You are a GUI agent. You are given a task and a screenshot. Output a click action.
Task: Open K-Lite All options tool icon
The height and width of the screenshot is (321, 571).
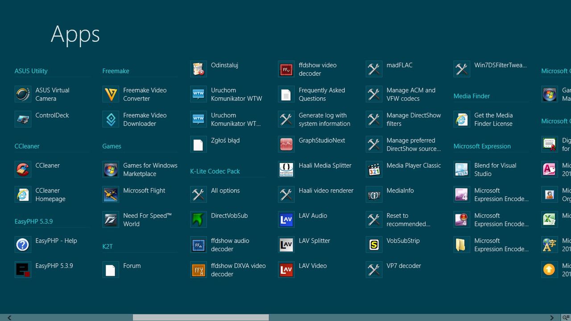199,194
